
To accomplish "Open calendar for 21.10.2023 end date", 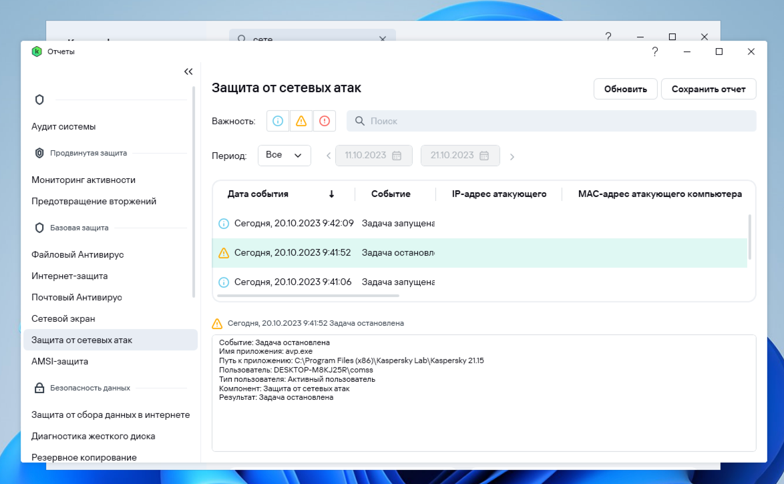I will point(484,156).
